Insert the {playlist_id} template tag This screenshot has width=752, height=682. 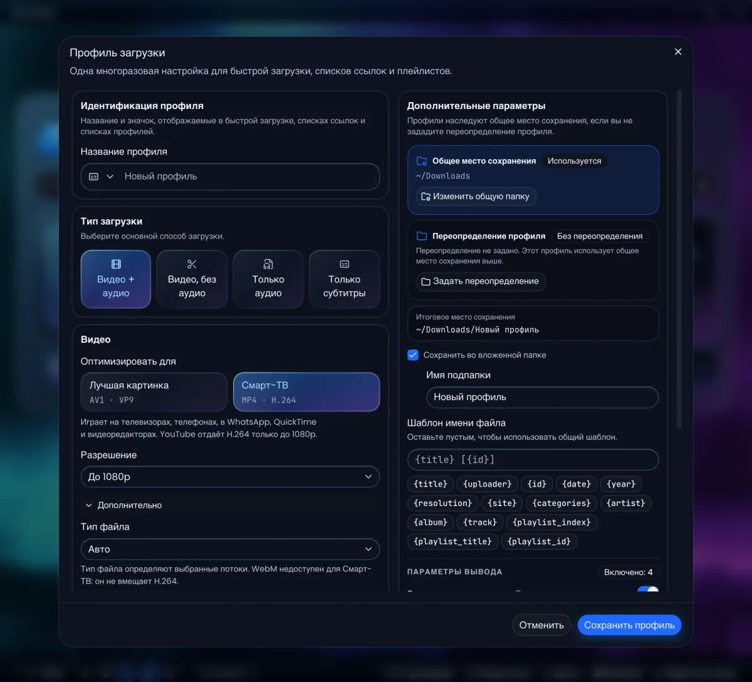pos(539,541)
